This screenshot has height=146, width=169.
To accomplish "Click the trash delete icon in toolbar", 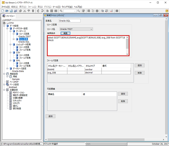I will coord(33,11).
